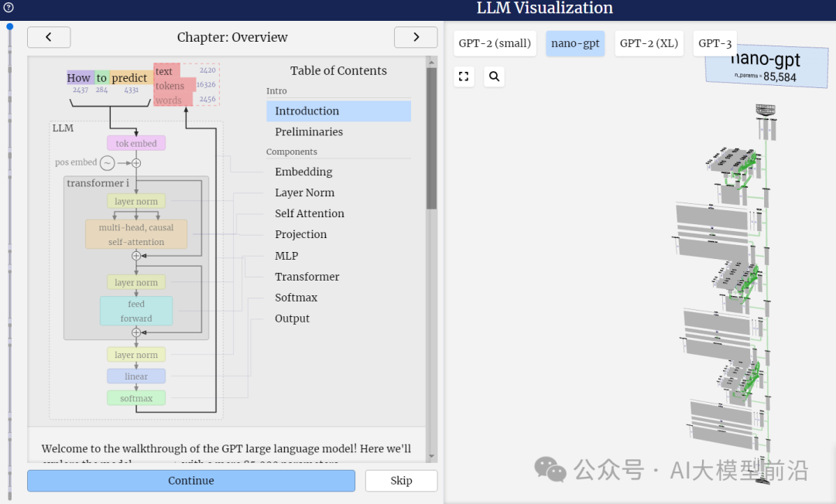Click the walkthrough panel scrollbar thumb
Viewport: 836px width, 504px height.
(x=431, y=138)
